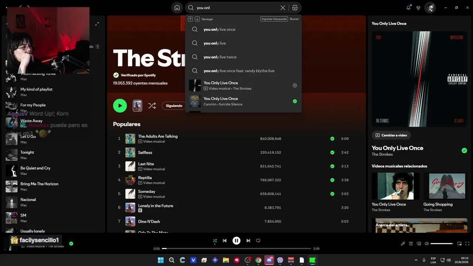Viewport: 473px width, 266px height.
Task: Open the Browse icon beside the search box
Action: coord(295,8)
